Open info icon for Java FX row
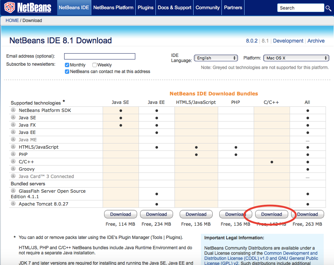Screen dimensions: 334x265 [x=13, y=125]
